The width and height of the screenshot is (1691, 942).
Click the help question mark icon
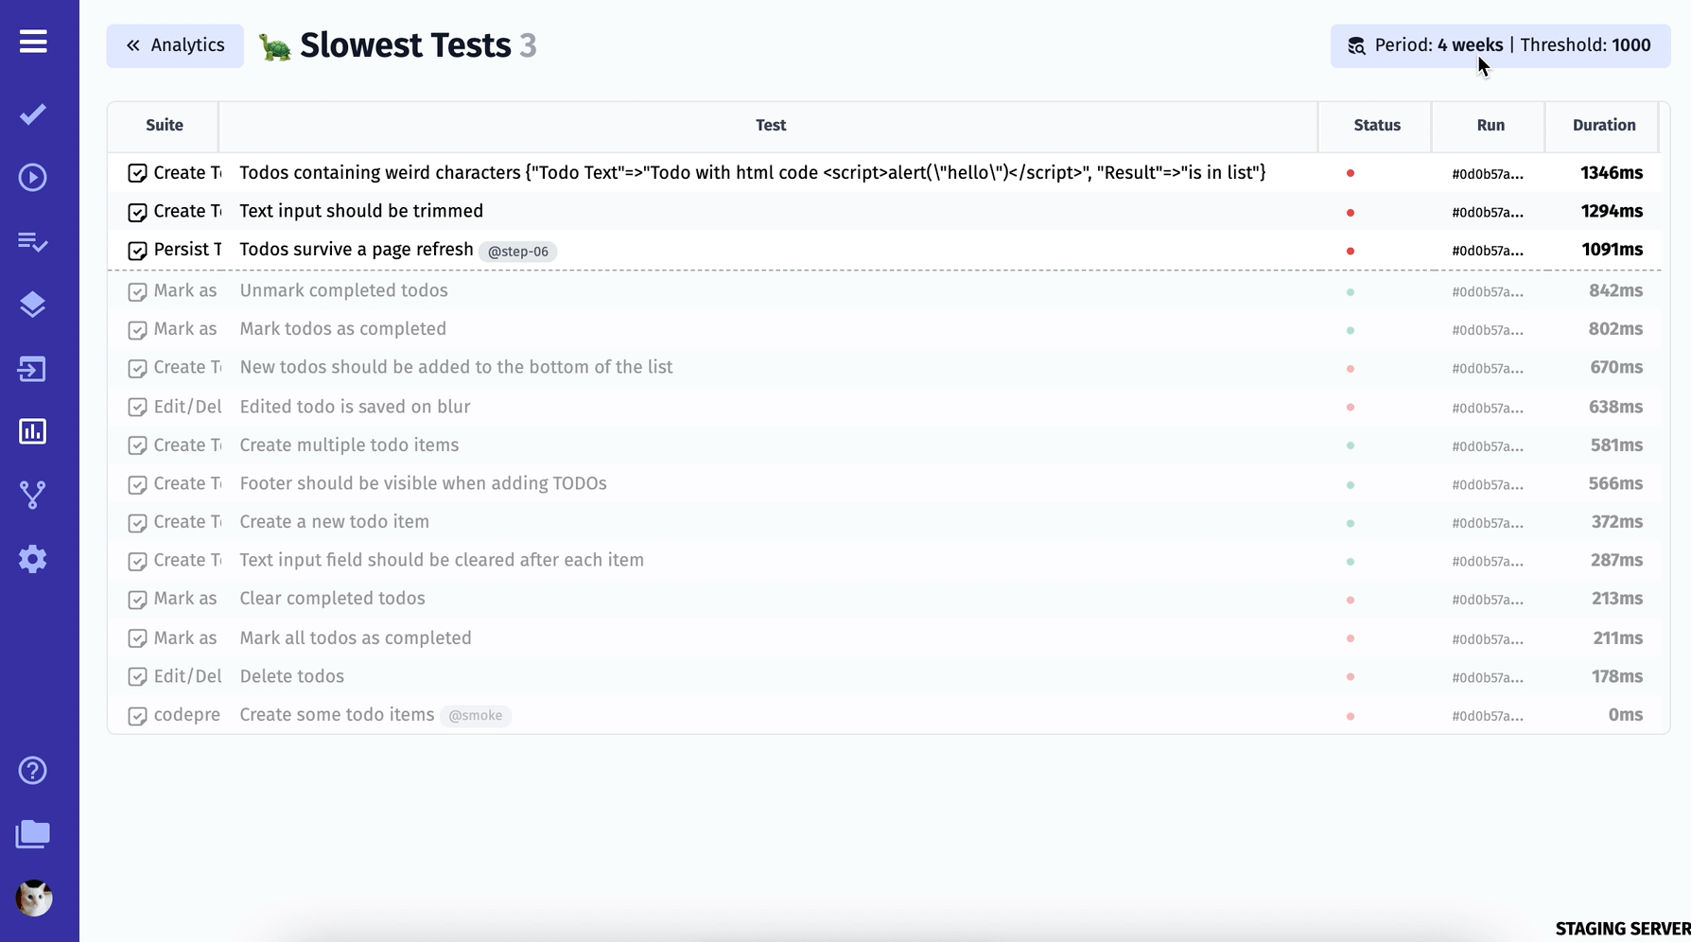pos(33,771)
